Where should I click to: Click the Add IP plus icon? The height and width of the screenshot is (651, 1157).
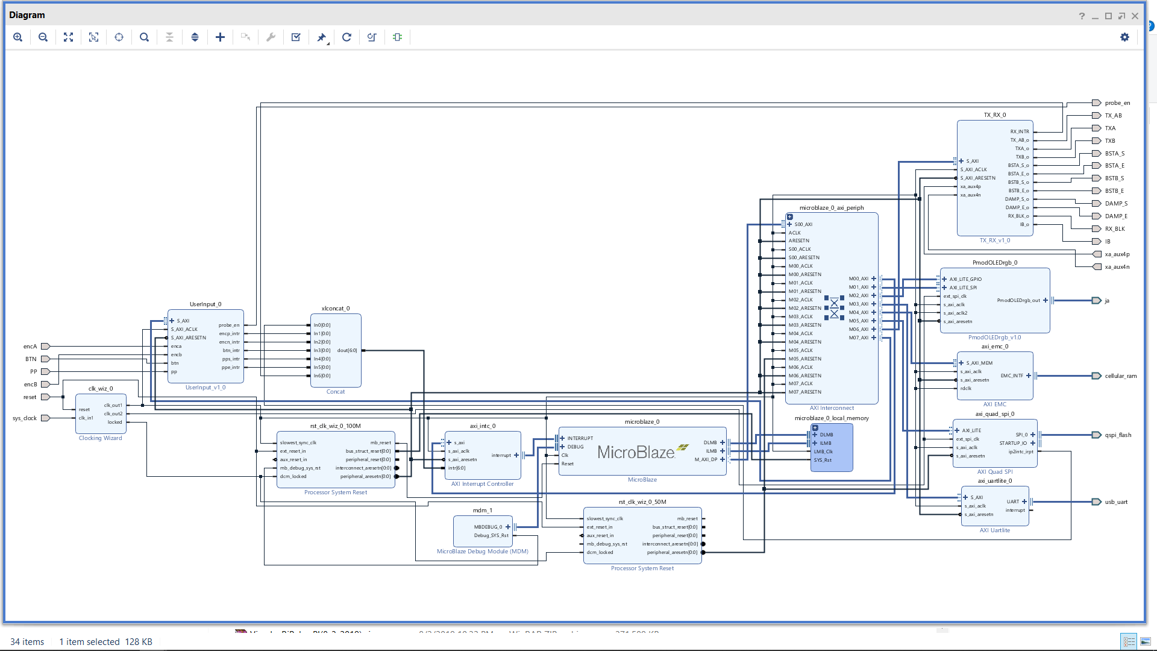click(220, 37)
